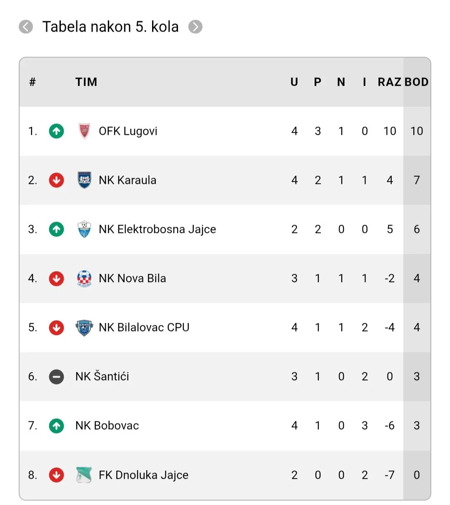Open the OFK Lugovi team name
The image size is (450, 505).
pyautogui.click(x=128, y=131)
